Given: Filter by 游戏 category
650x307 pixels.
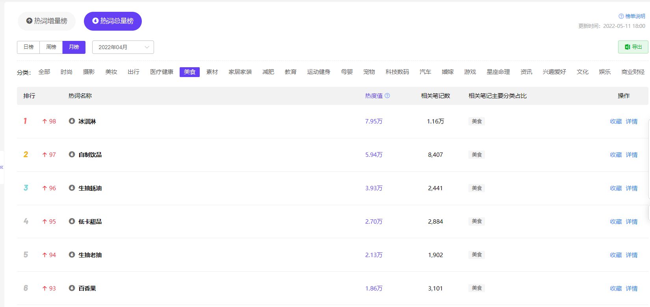Looking at the screenshot, I should [470, 72].
